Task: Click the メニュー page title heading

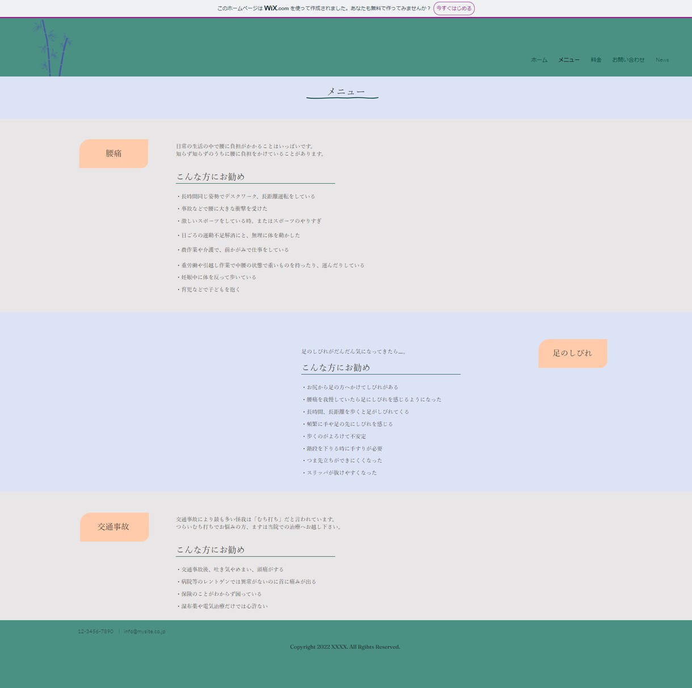Action: (345, 91)
